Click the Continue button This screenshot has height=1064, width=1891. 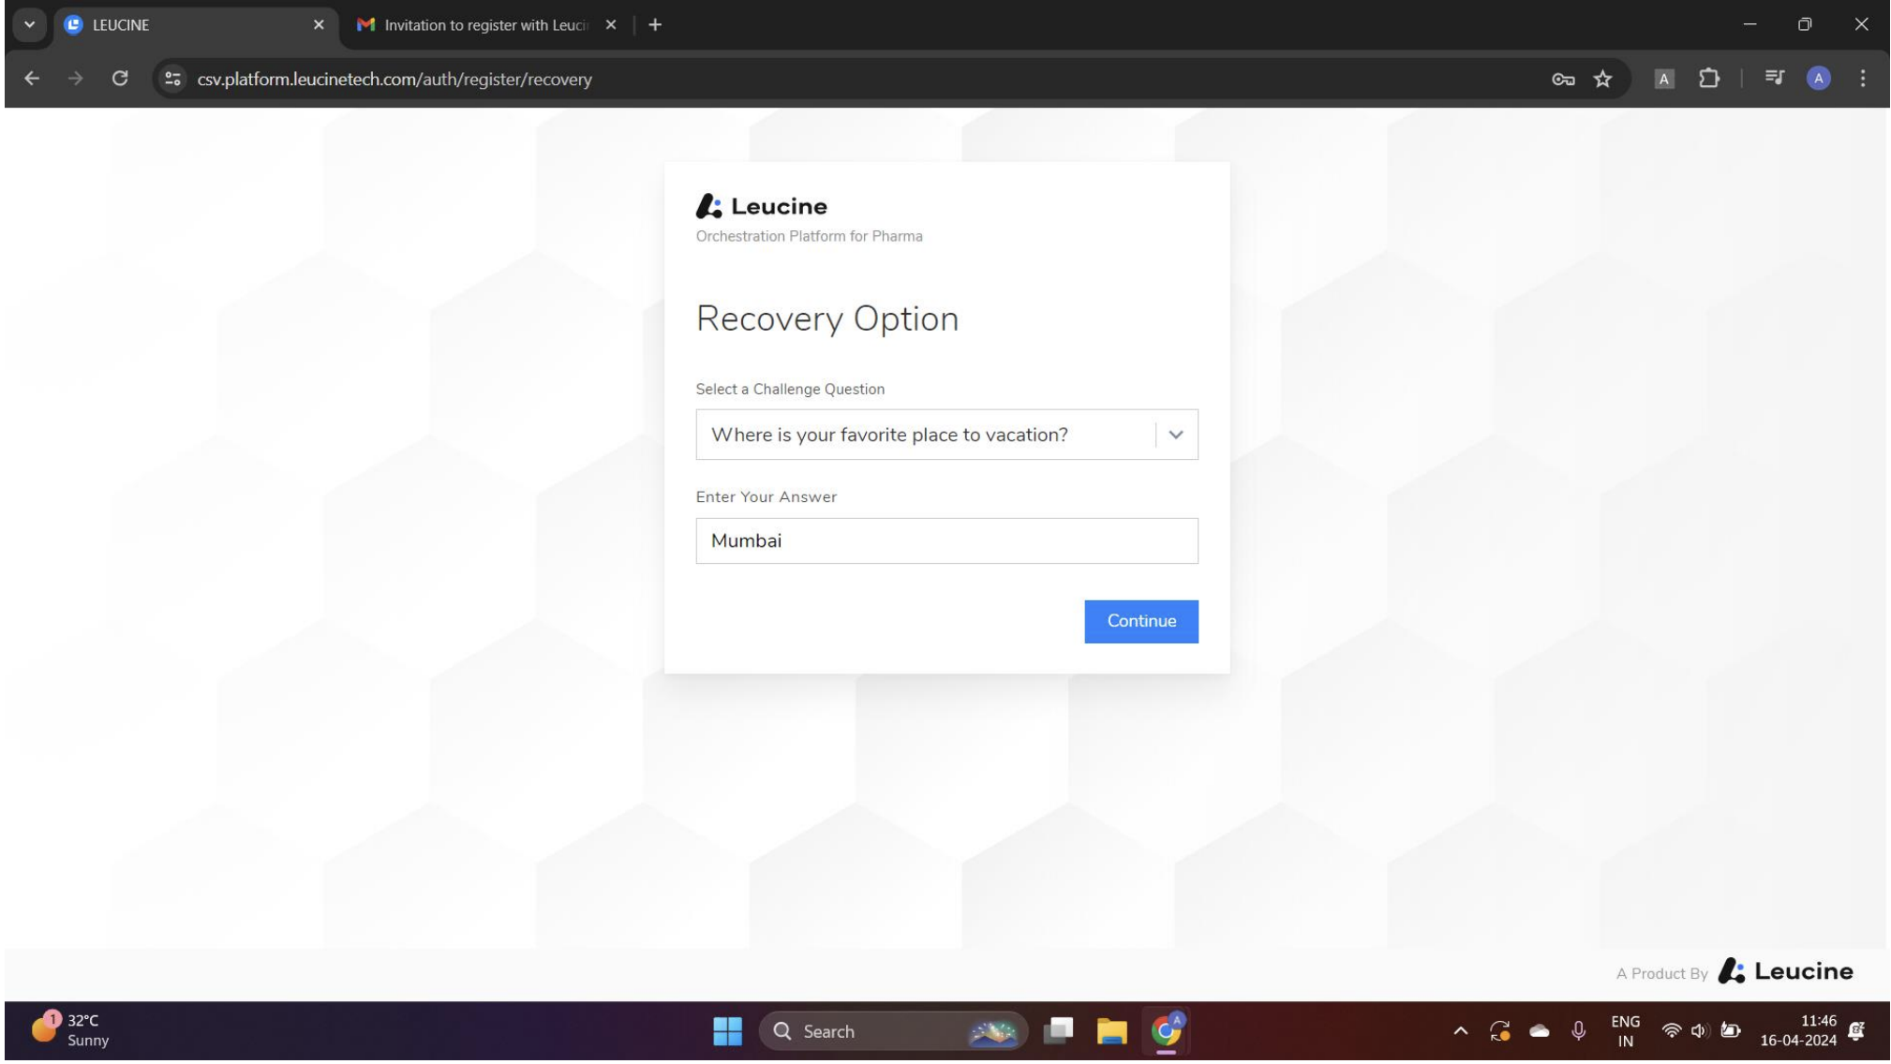click(x=1140, y=620)
